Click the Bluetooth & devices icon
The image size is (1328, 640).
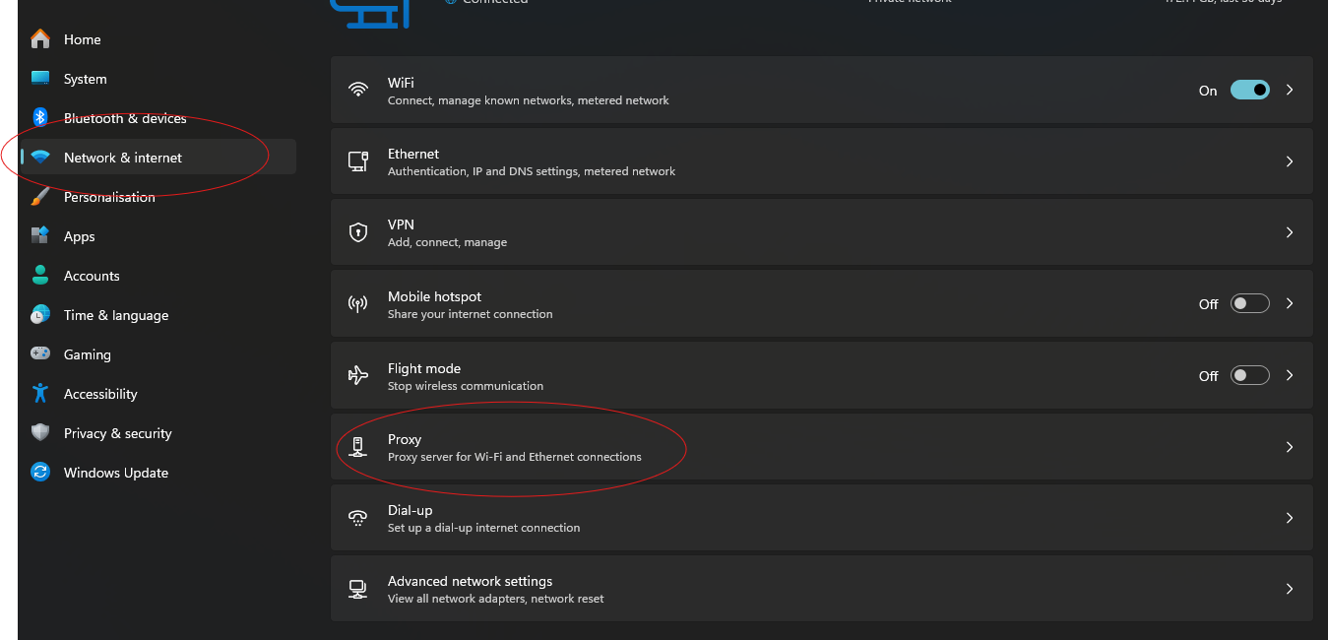[40, 118]
